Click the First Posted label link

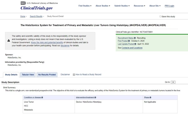123,41
